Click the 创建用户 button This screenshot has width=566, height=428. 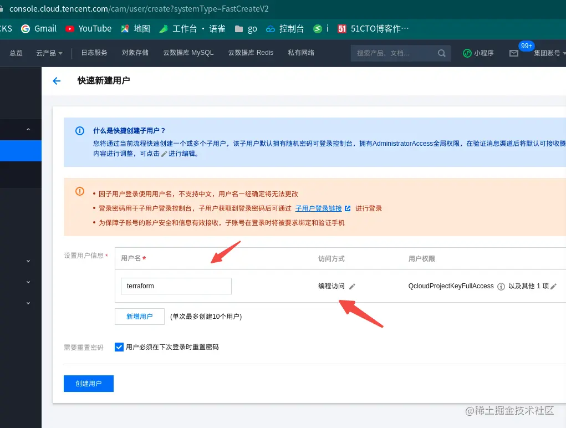tap(89, 384)
